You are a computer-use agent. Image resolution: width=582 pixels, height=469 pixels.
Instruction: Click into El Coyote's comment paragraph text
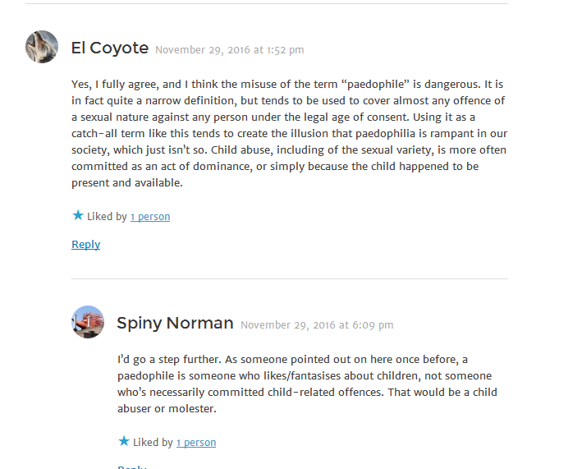290,133
